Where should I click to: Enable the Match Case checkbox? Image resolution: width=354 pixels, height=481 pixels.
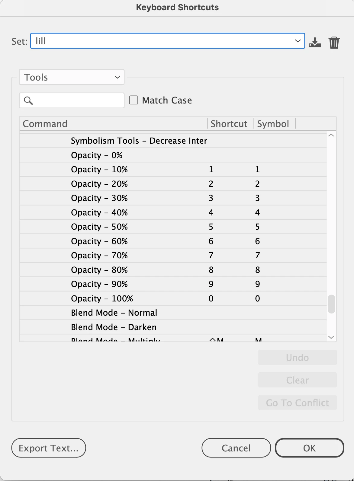(x=134, y=100)
